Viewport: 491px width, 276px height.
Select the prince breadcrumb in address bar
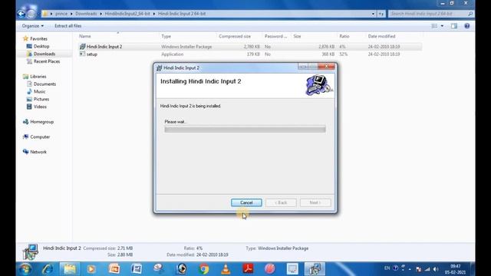[61, 14]
